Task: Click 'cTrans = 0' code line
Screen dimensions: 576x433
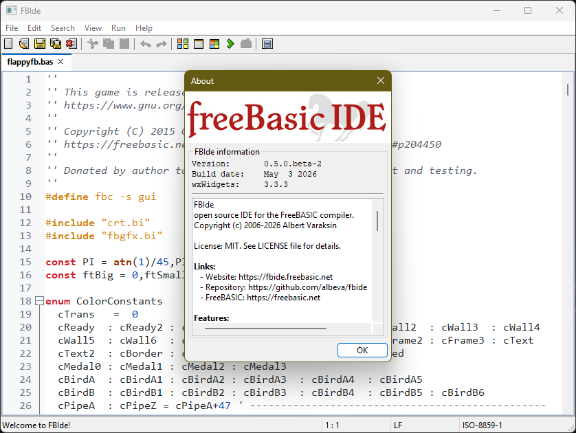Action: tap(98, 314)
